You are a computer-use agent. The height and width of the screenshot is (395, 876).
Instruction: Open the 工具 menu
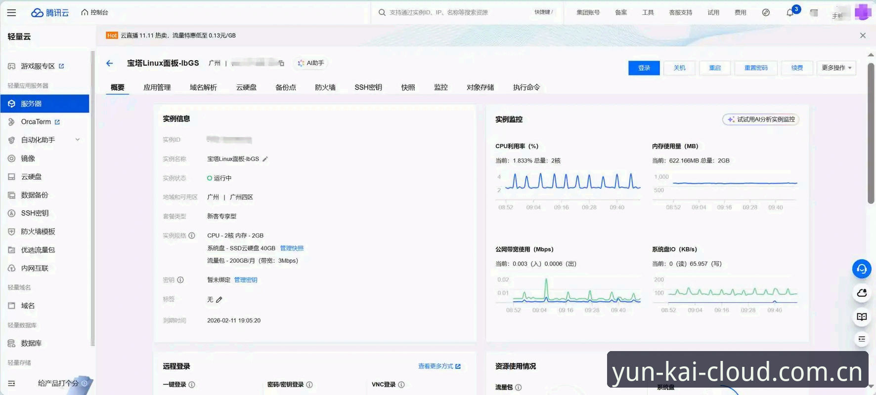pyautogui.click(x=648, y=12)
